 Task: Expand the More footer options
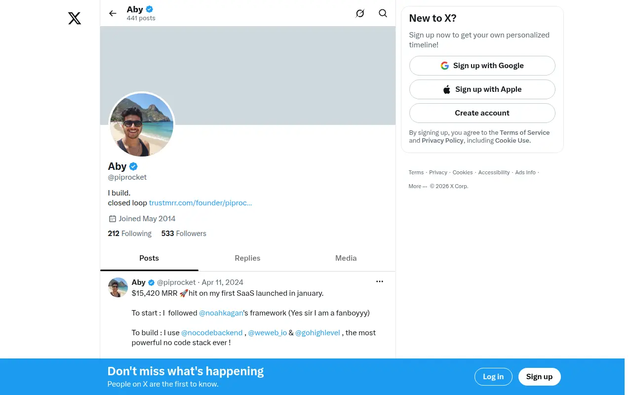(418, 186)
